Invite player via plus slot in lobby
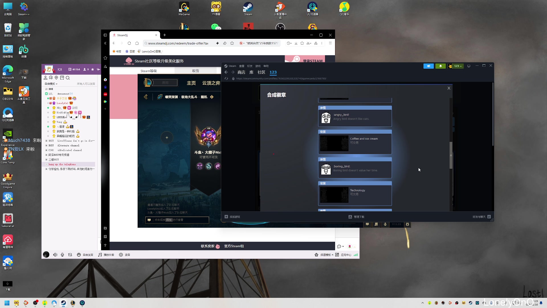This screenshot has height=308, width=547. pyautogui.click(x=167, y=137)
